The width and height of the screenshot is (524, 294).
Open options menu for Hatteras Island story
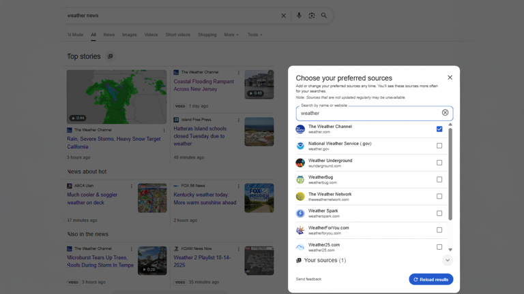[239, 120]
